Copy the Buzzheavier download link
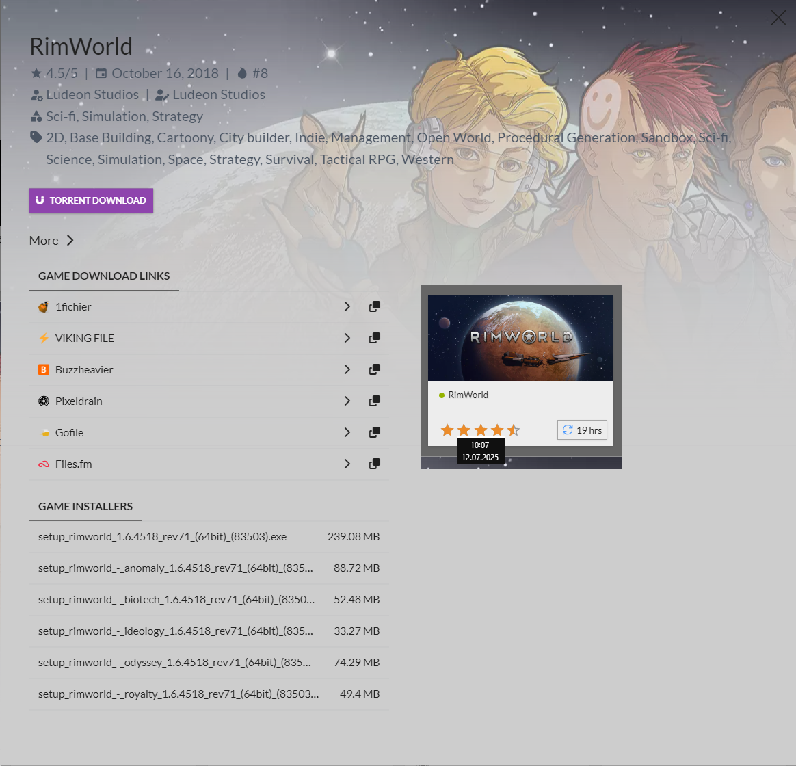 tap(374, 369)
